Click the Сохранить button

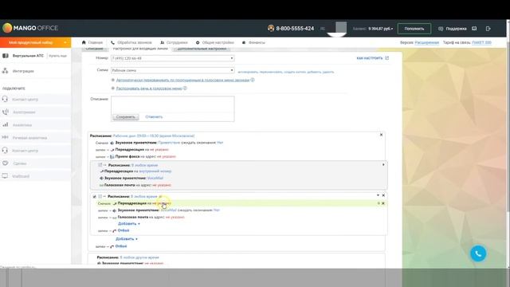click(126, 117)
